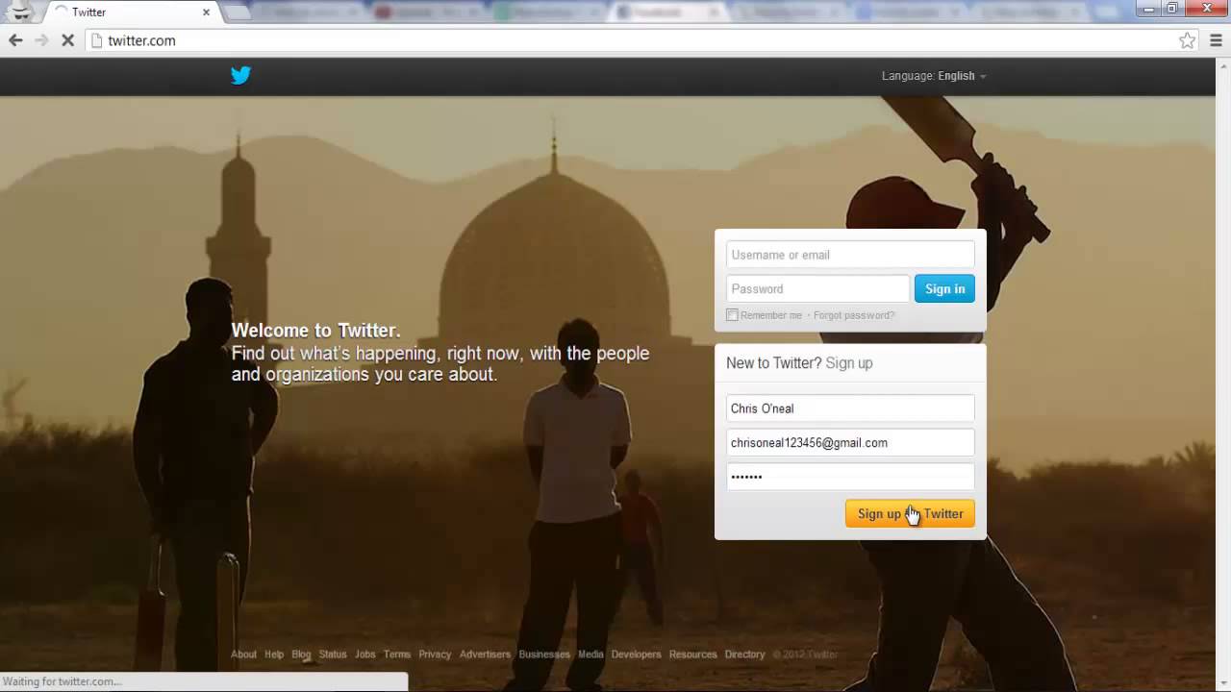
Task: Open the About footer link
Action: click(243, 655)
